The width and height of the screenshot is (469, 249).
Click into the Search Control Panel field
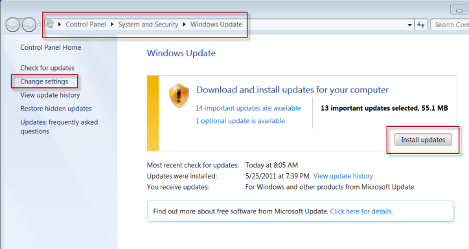coord(450,25)
